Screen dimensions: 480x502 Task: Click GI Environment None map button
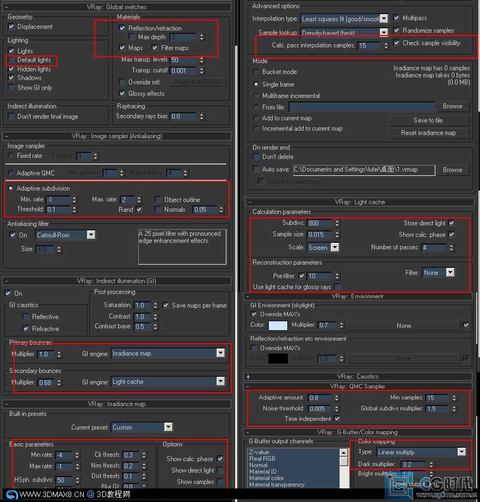(404, 326)
